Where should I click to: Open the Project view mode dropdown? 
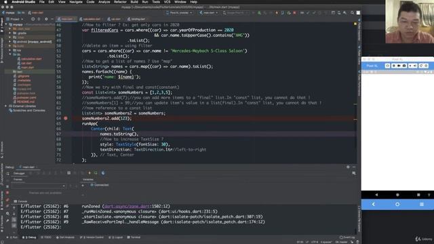coord(15,19)
